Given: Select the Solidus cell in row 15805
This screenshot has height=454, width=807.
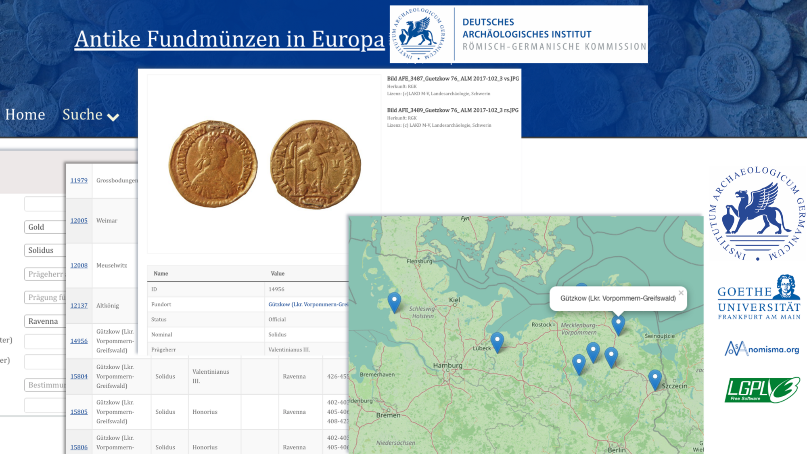Looking at the screenshot, I should pyautogui.click(x=169, y=412).
